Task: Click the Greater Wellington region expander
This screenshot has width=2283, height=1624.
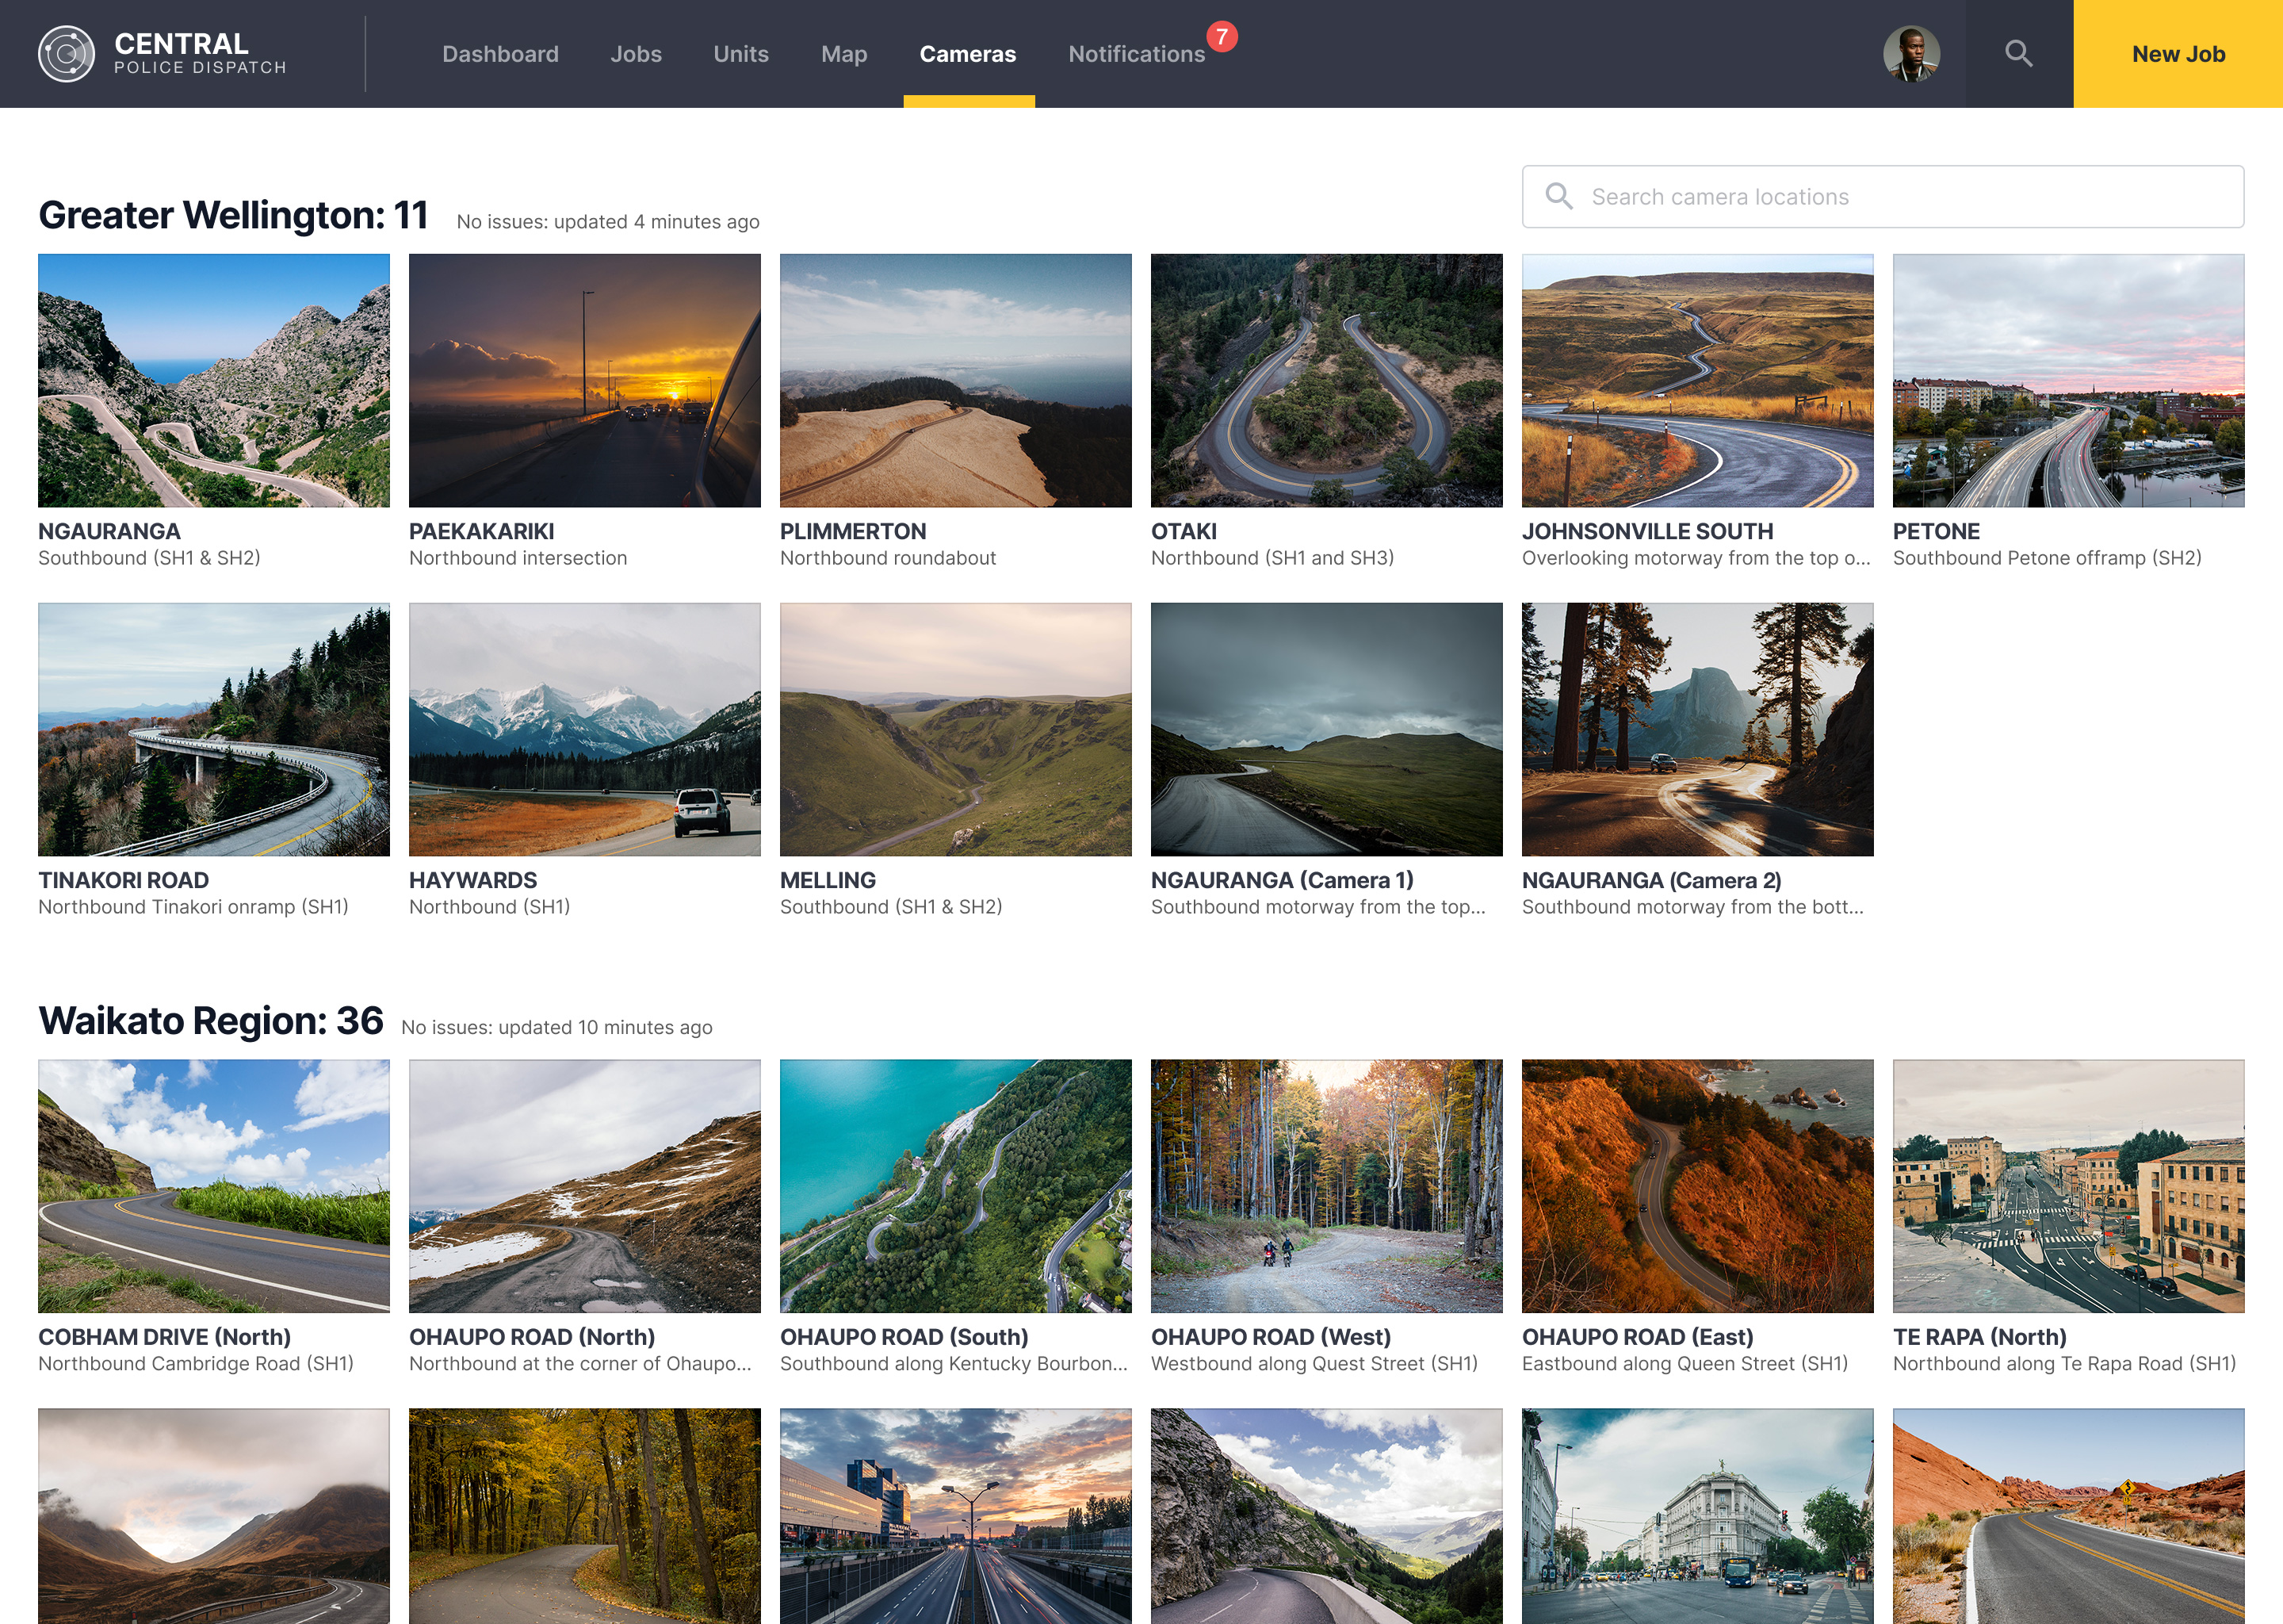Action: [x=235, y=213]
